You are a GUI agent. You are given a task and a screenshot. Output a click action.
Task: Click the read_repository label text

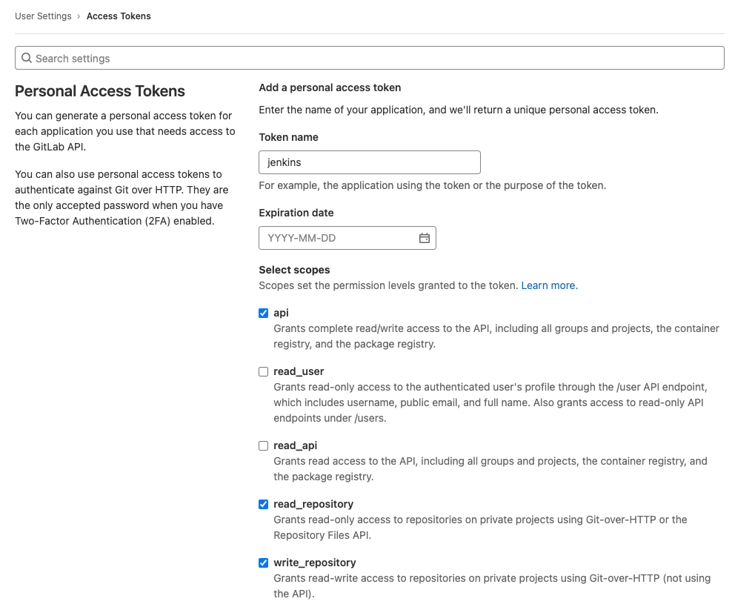[x=313, y=504]
